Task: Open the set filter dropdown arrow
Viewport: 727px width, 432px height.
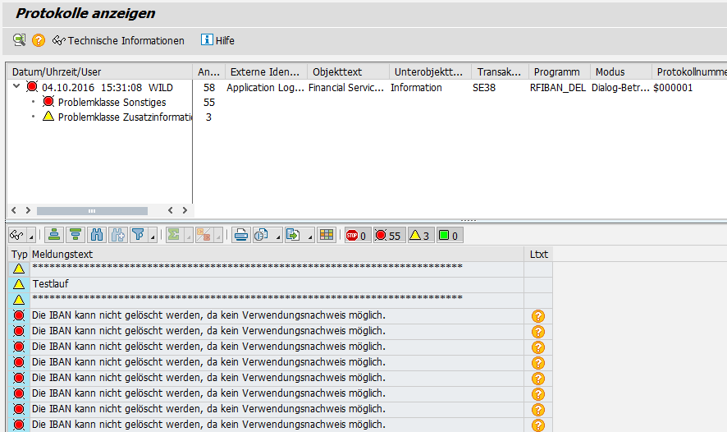Action: [152, 237]
